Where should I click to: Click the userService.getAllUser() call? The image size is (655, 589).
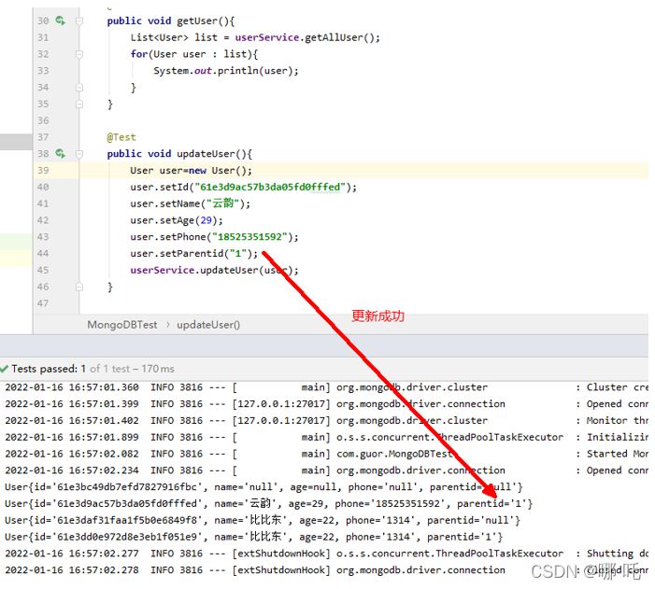tap(307, 37)
